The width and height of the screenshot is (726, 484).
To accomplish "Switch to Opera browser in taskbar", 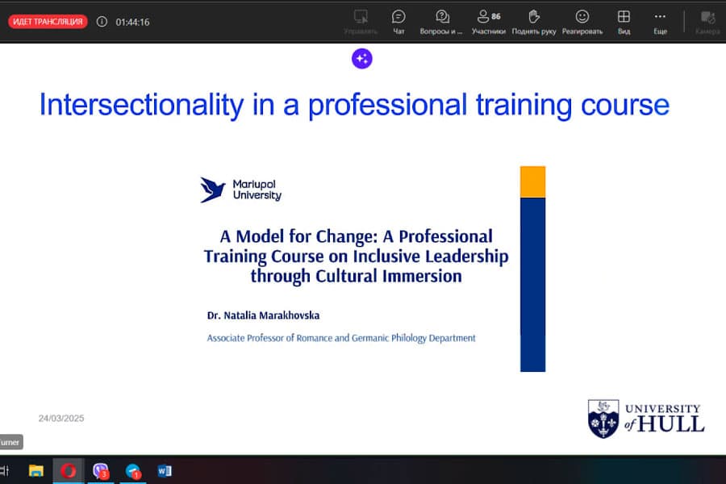I will point(69,470).
